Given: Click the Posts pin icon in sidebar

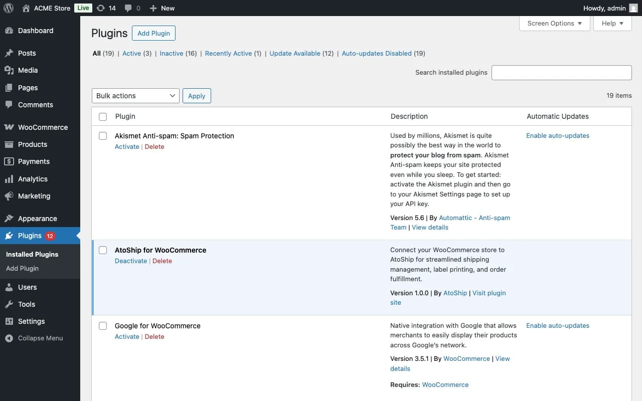Looking at the screenshot, I should 9,53.
